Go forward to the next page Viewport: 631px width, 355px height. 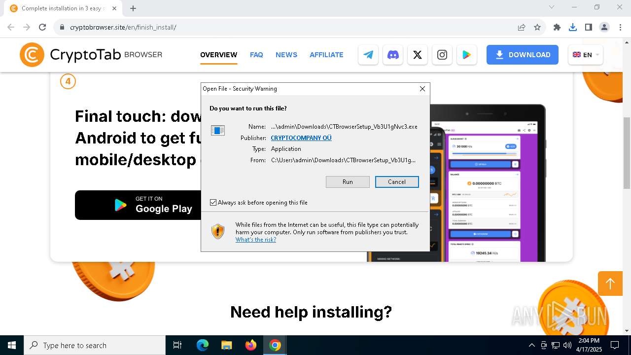(x=27, y=27)
